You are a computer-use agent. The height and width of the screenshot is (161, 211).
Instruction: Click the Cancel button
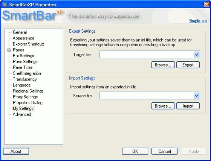pos(164,152)
